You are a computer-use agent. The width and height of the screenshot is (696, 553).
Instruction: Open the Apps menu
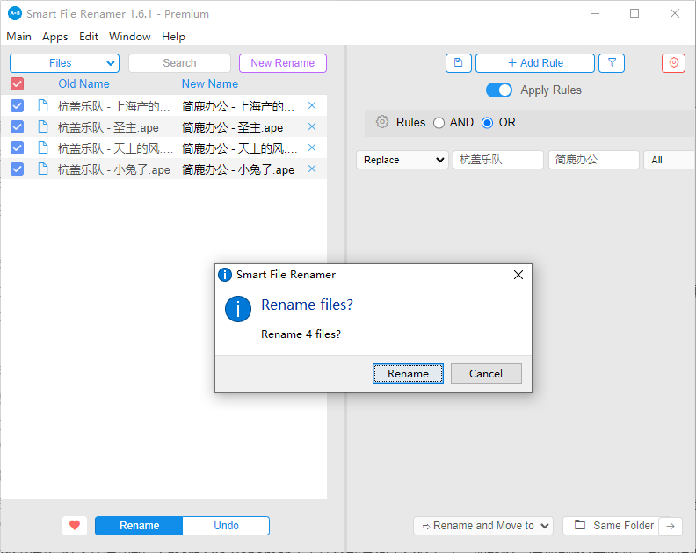coord(55,37)
